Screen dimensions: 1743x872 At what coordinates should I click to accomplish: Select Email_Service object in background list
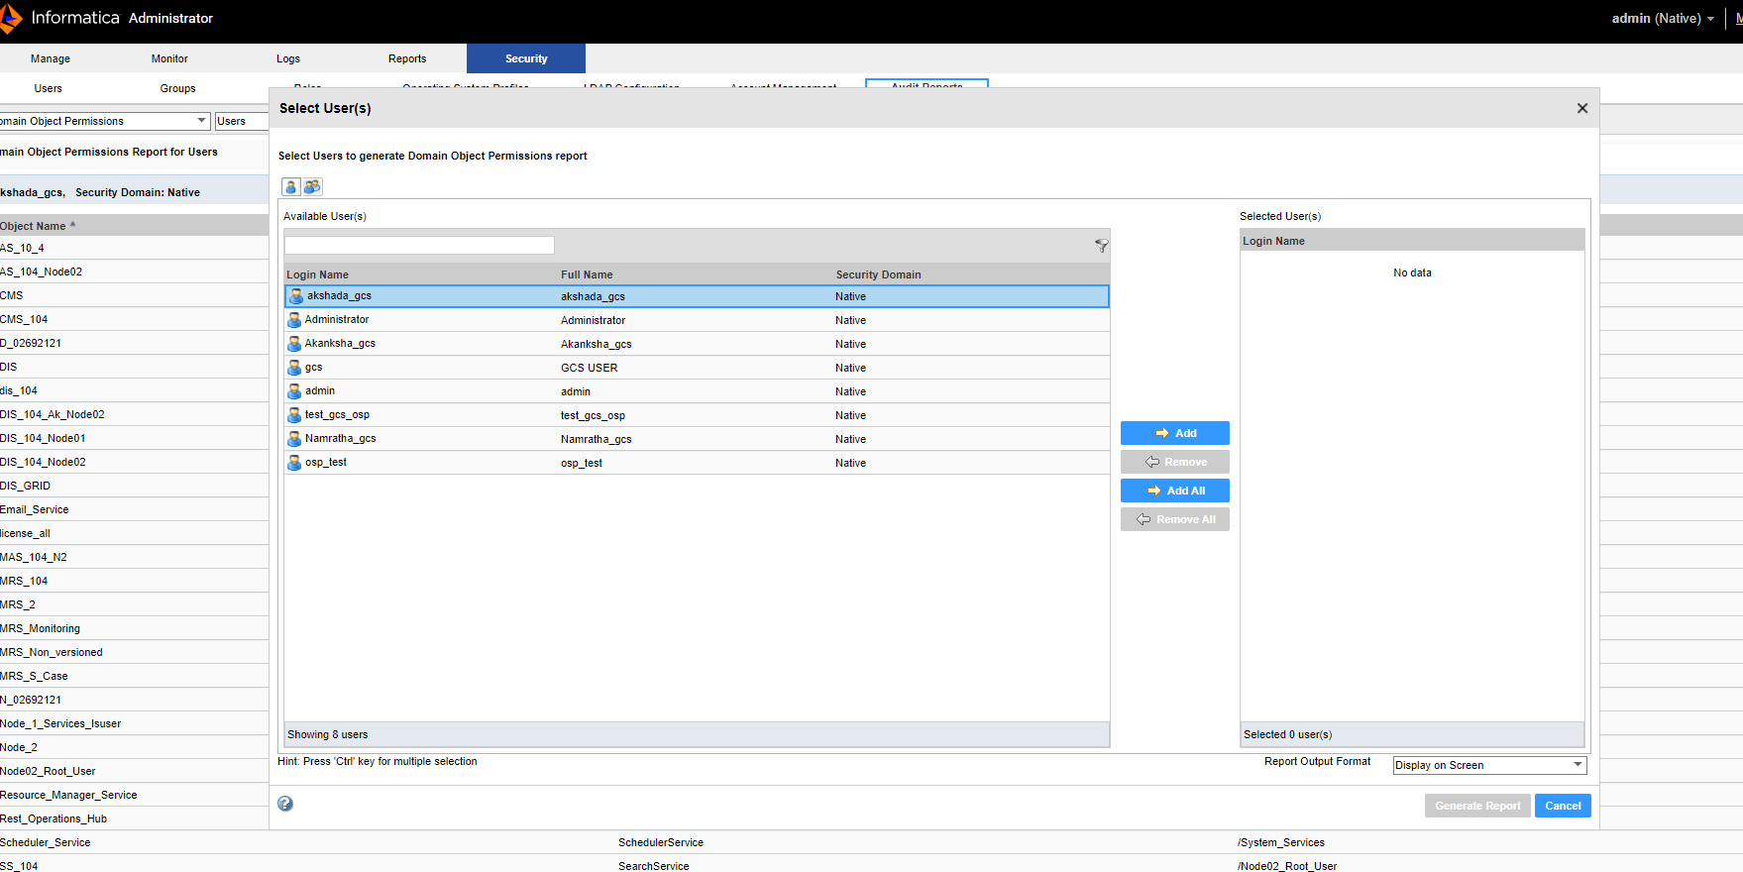(x=35, y=509)
